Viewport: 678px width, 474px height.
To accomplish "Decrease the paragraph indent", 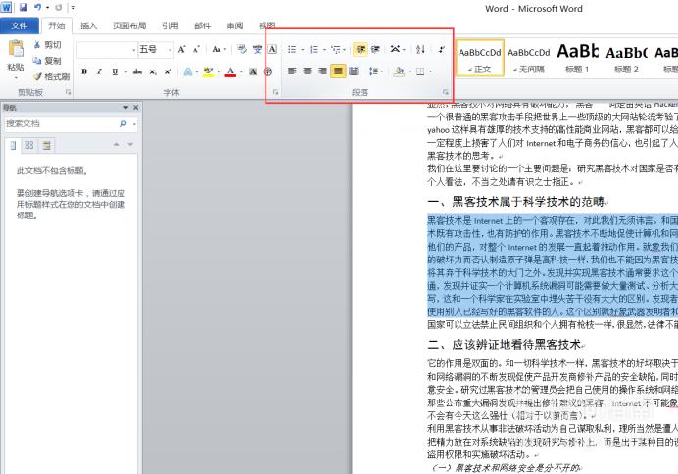I will [361, 49].
